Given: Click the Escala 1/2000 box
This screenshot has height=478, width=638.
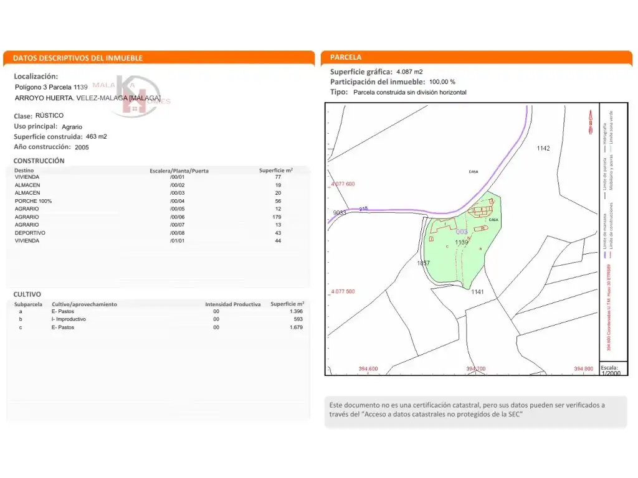Looking at the screenshot, I should pyautogui.click(x=613, y=369).
